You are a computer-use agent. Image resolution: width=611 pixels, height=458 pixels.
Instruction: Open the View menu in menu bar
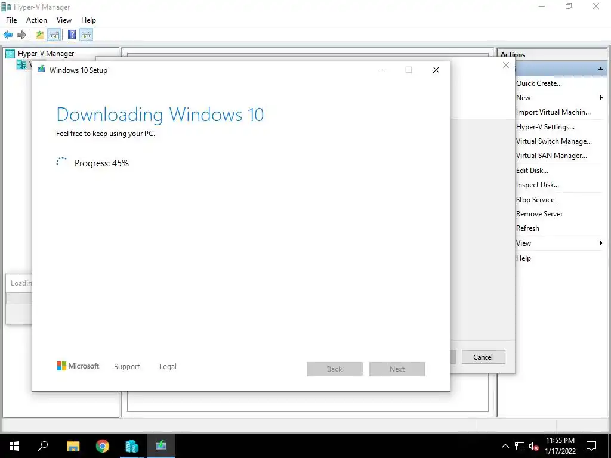[64, 20]
